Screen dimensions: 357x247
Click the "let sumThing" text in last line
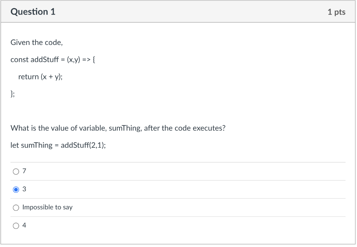(x=31, y=145)
